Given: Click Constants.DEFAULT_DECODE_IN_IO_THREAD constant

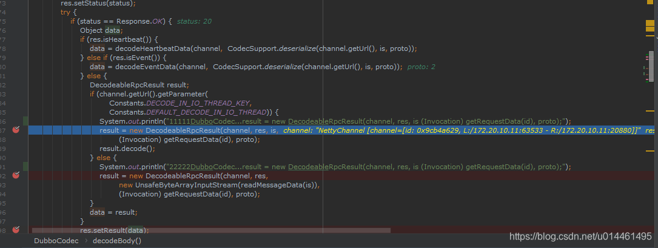Looking at the screenshot, I should [x=187, y=112].
